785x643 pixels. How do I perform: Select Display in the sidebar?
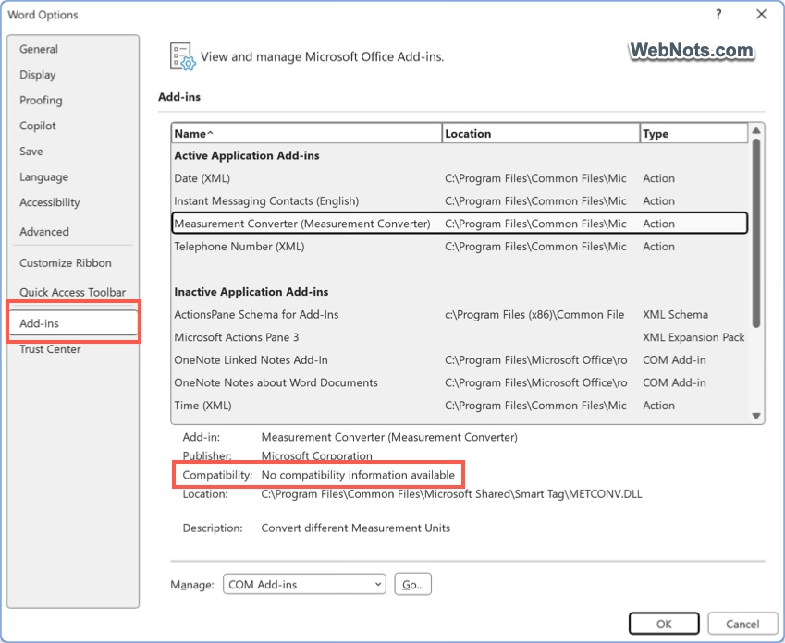[38, 75]
